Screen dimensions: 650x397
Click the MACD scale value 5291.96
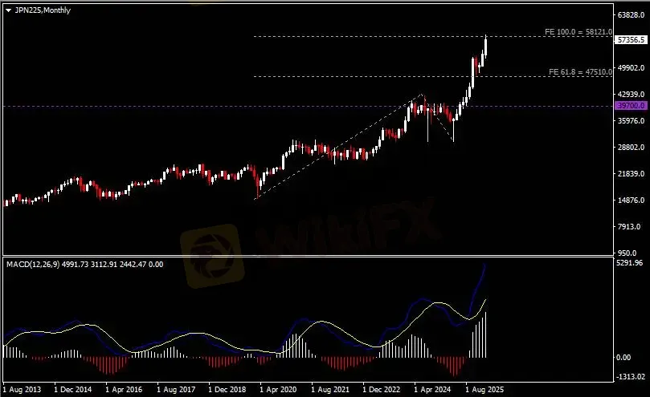[x=629, y=263]
